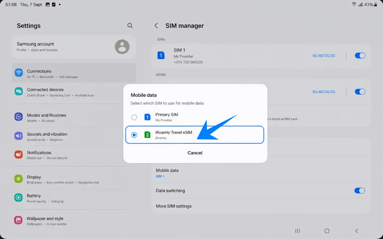
Task: Open SIM 1 network mode 5G/4G/3G/2G
Action: pos(324,56)
